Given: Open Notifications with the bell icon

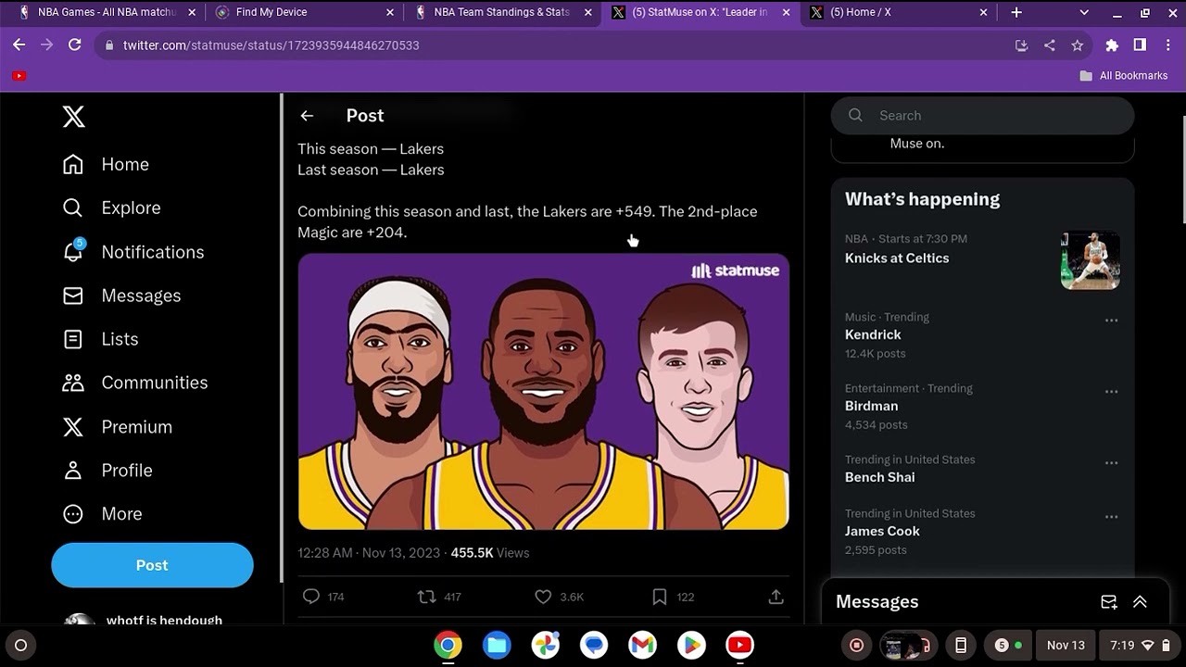Looking at the screenshot, I should 132,251.
